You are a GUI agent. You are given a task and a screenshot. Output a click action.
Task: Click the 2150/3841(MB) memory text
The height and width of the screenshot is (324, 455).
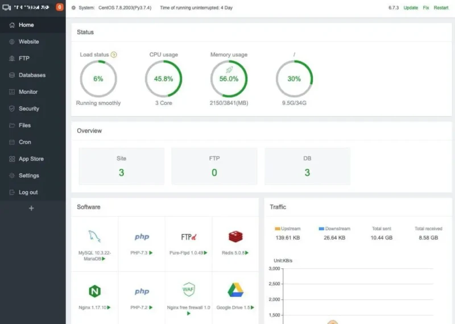tap(229, 103)
